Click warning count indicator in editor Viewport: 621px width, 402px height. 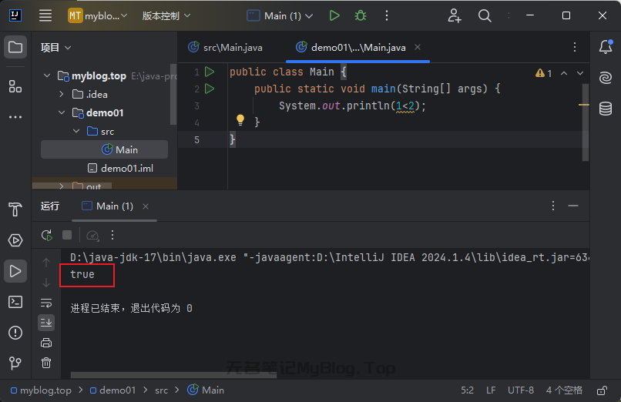click(x=544, y=73)
